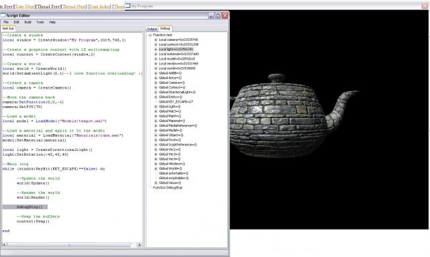Expand the Local material node
The width and height of the screenshot is (430, 257).
point(156,54)
